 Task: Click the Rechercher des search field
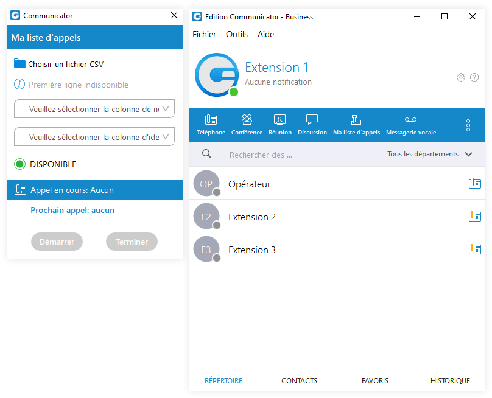[261, 155]
